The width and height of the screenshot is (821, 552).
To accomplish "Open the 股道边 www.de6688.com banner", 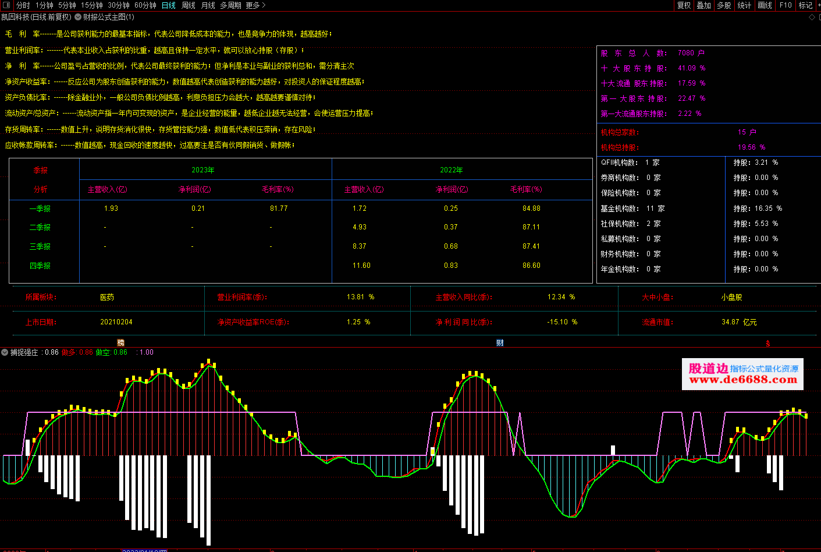I will coord(742,374).
